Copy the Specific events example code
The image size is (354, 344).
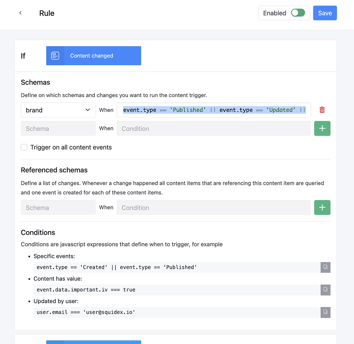325,267
